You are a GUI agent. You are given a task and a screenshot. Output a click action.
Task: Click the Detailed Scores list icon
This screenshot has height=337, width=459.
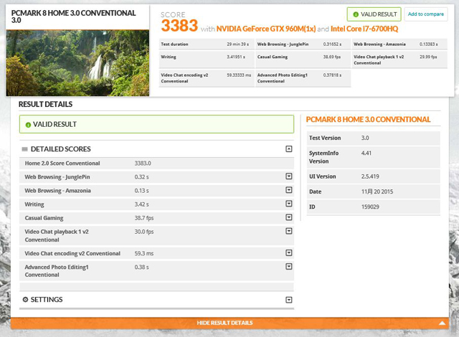tap(25, 149)
